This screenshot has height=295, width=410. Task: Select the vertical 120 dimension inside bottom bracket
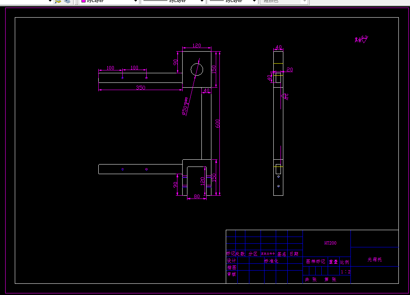202,181
